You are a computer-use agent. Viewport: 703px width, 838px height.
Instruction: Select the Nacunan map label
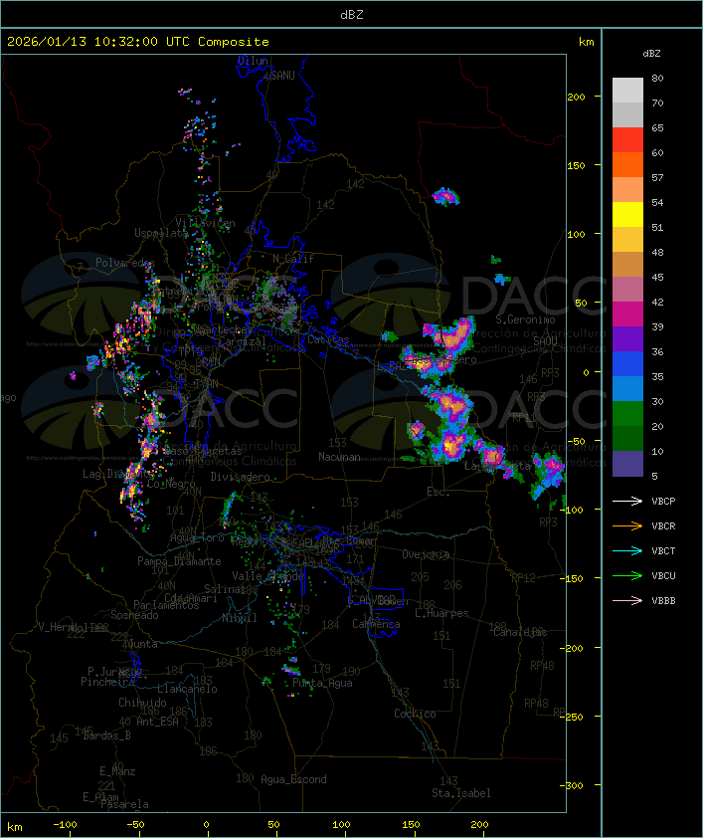point(339,457)
